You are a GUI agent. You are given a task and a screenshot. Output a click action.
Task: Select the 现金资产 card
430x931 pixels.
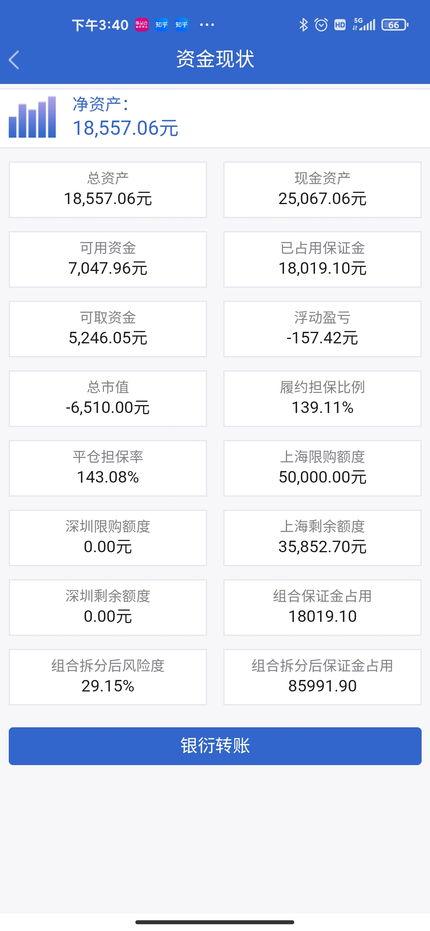[x=322, y=190]
